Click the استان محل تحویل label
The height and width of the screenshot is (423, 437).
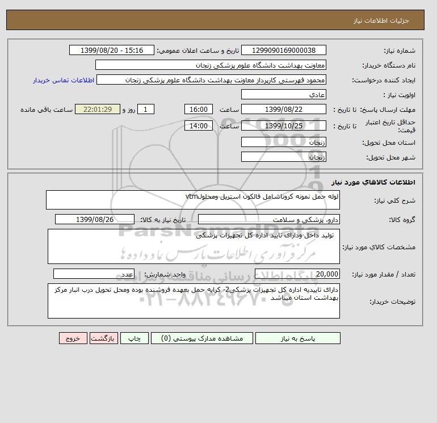[x=389, y=143]
